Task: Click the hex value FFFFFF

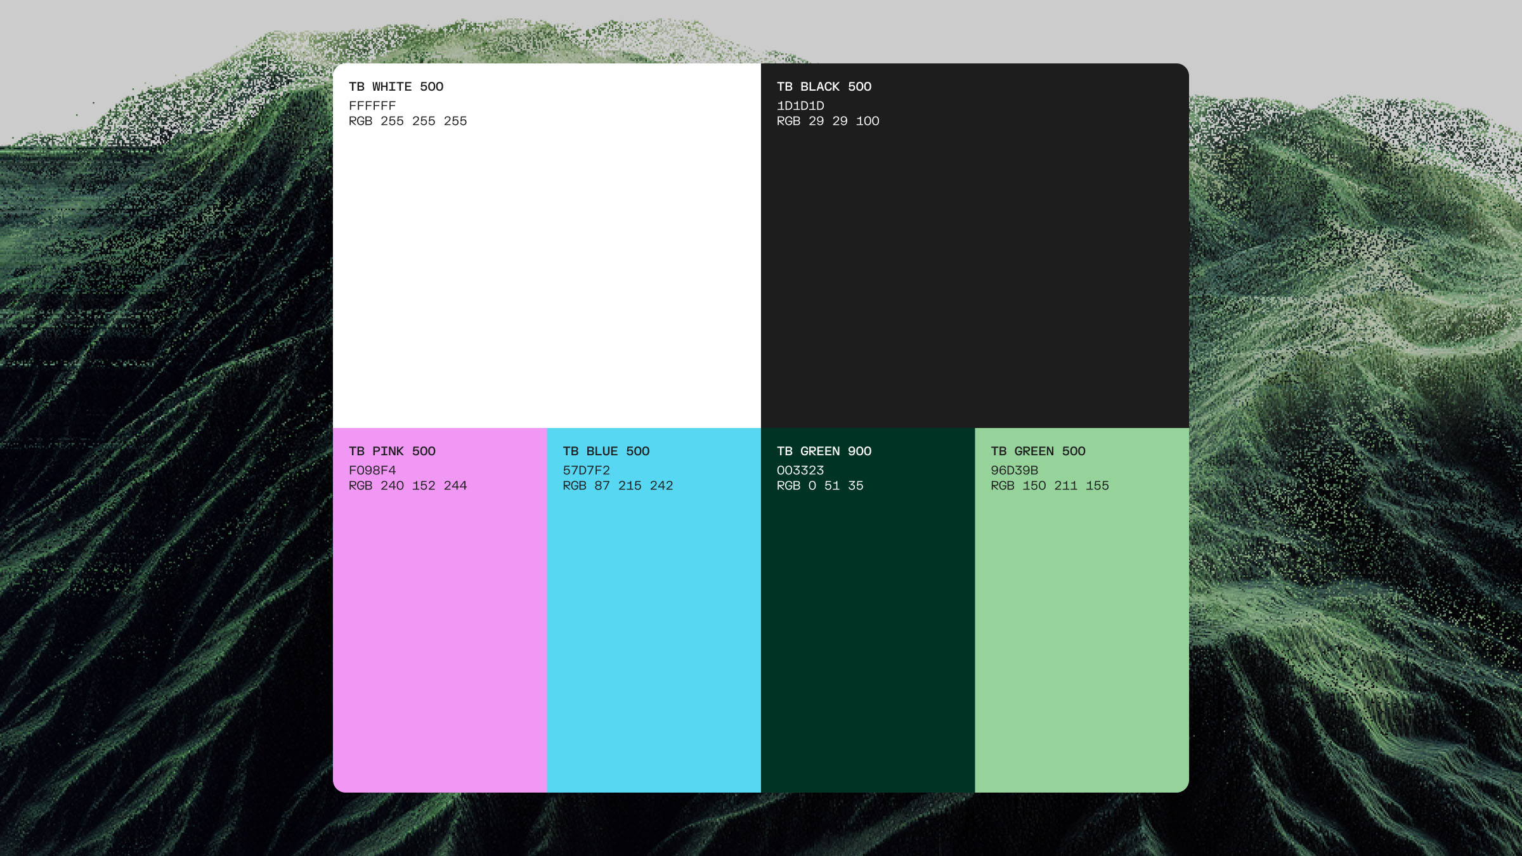Action: (372, 106)
